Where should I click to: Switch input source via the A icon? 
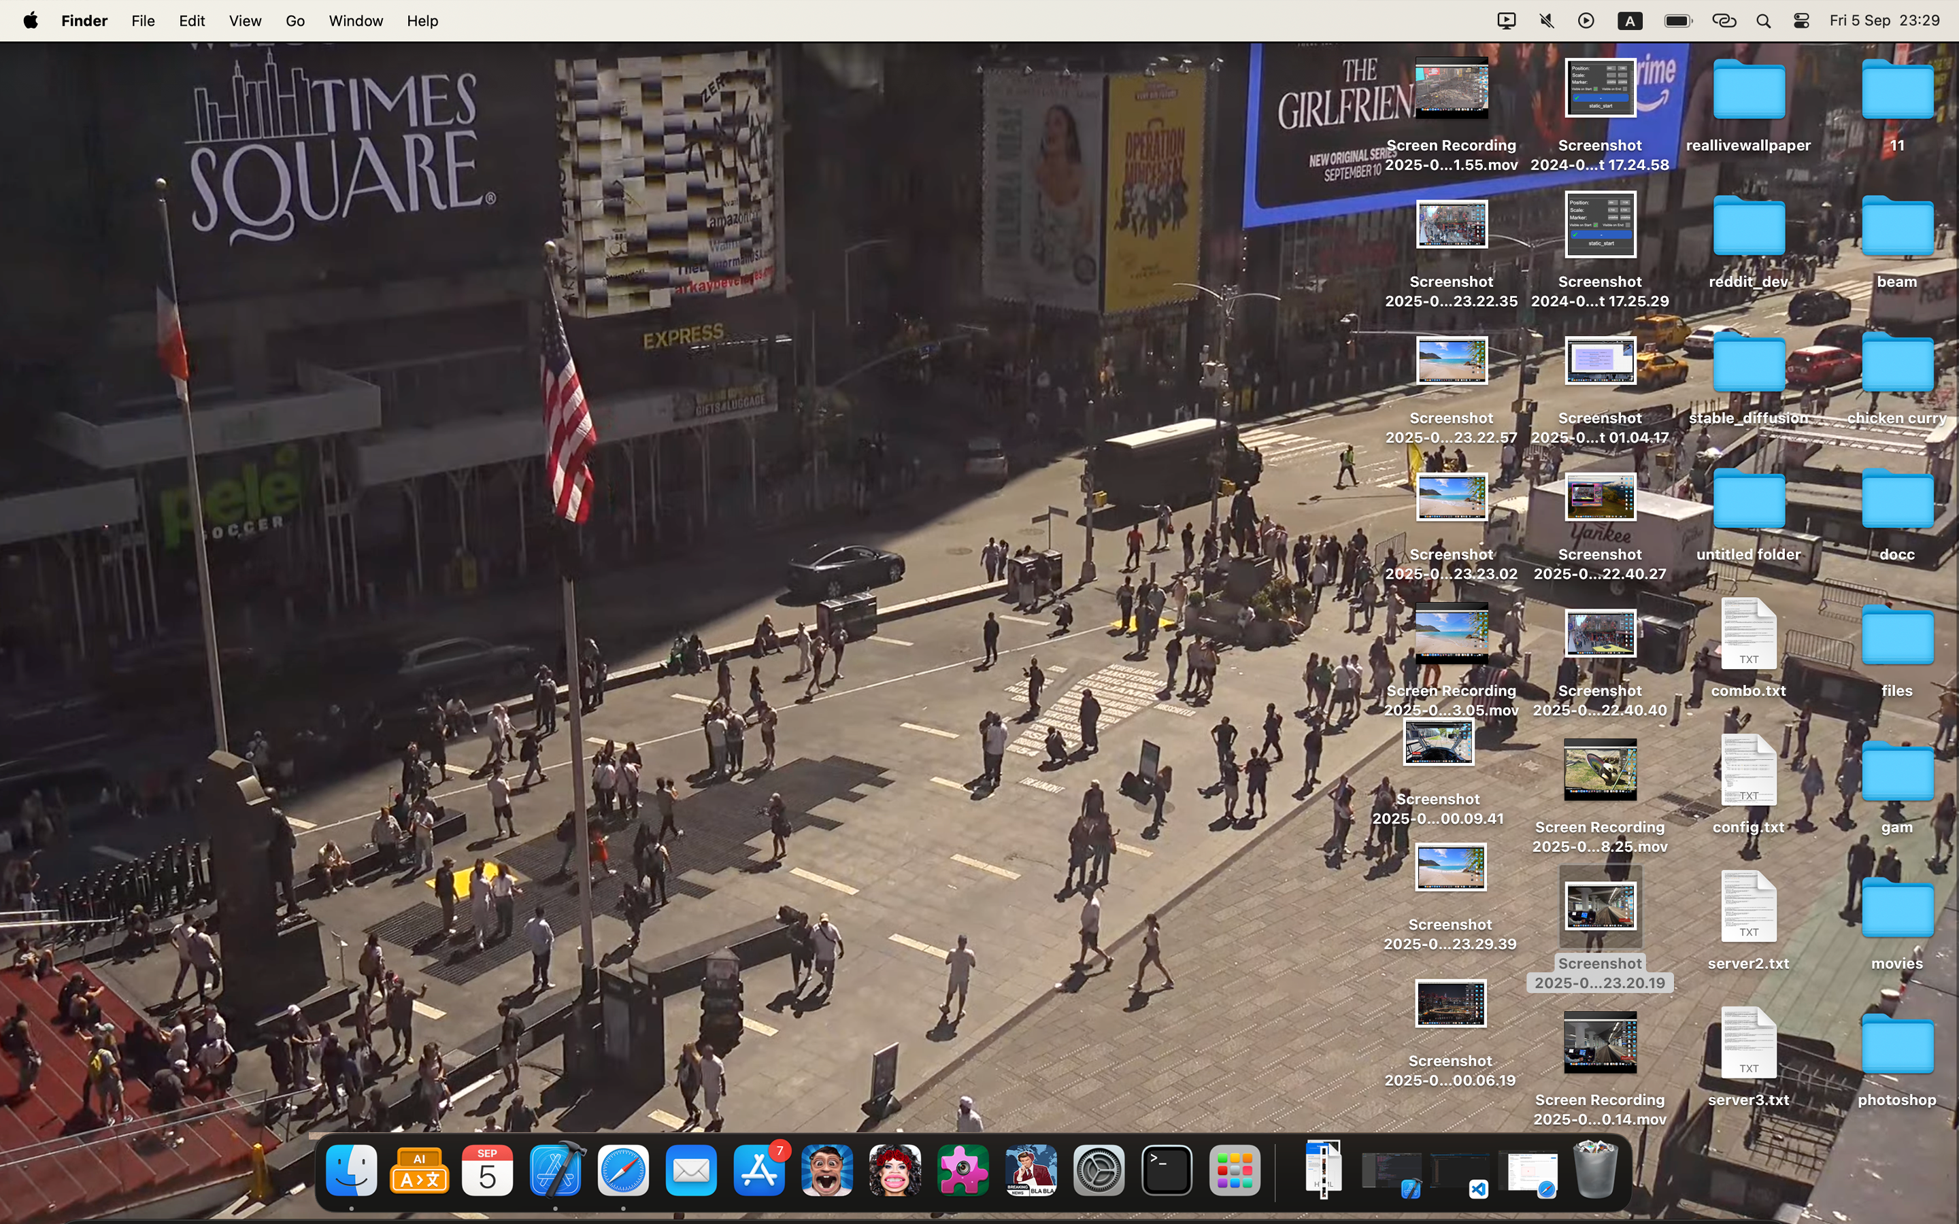coord(1630,21)
